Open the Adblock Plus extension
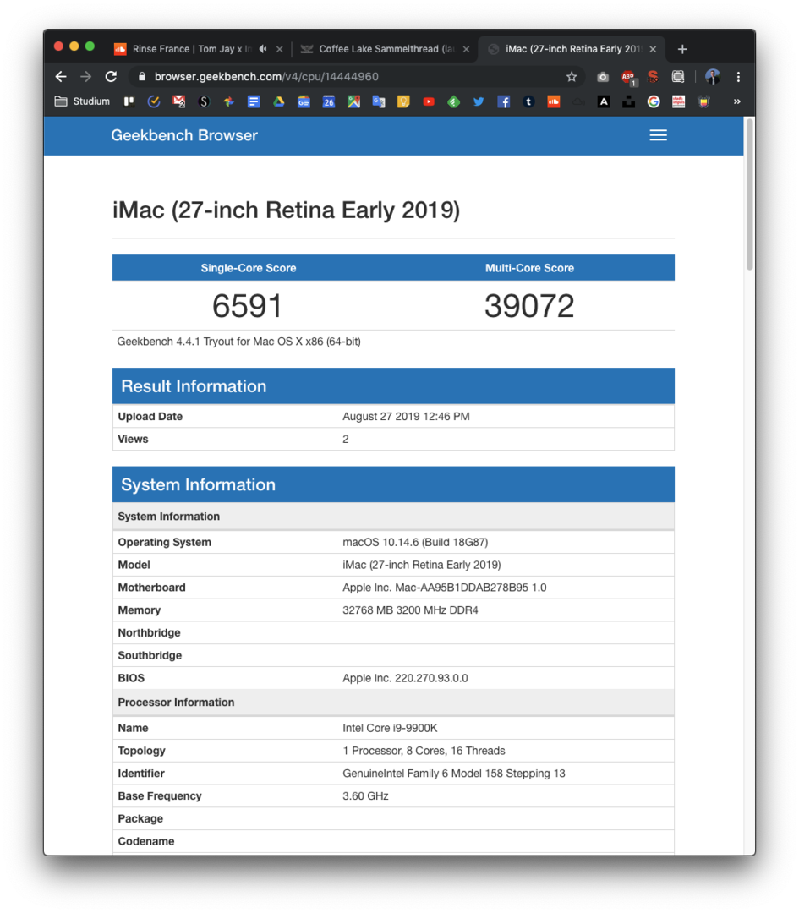Viewport: 799px width, 913px height. point(627,77)
